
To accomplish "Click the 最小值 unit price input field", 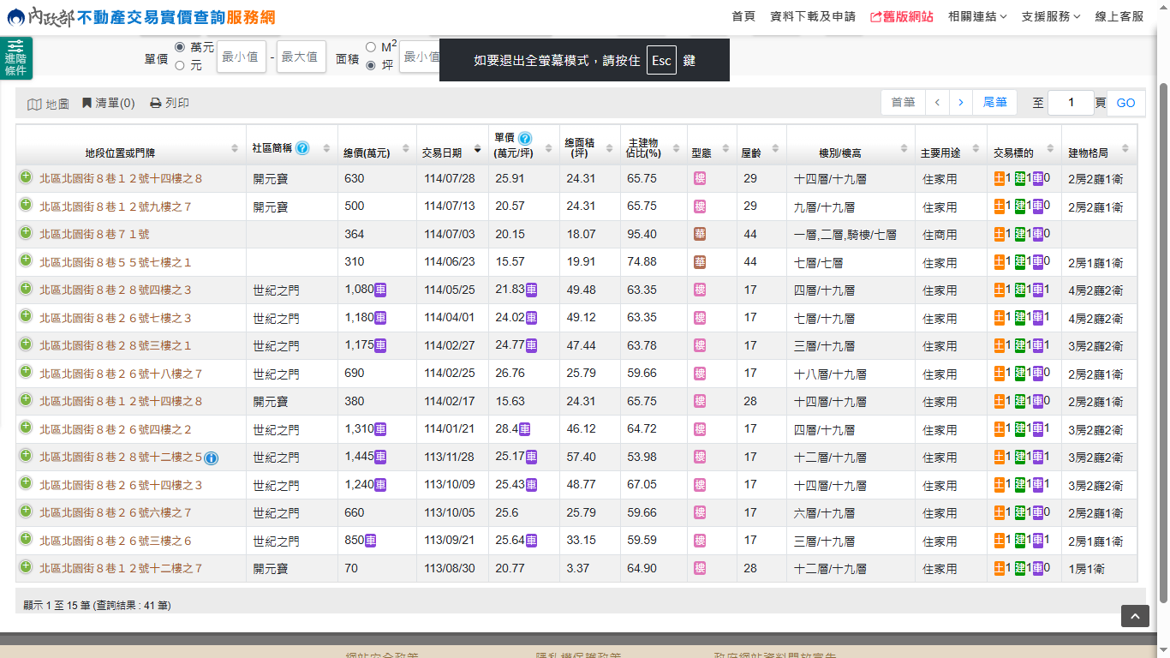I will pos(241,57).
